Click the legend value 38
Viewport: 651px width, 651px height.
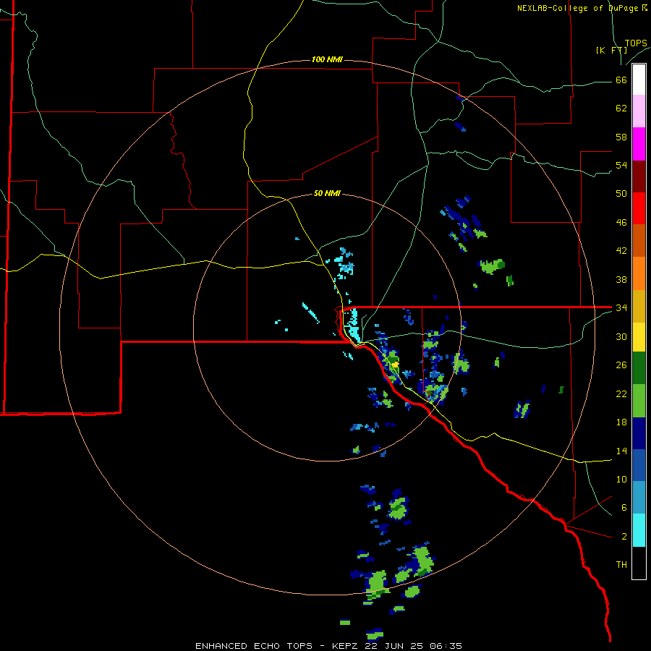(621, 279)
